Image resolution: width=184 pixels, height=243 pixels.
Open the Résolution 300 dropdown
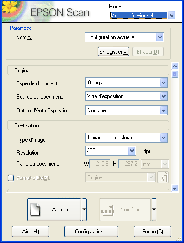coord(111,151)
